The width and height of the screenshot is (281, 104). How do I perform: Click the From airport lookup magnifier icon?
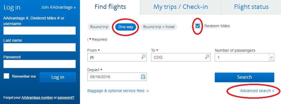click(x=143, y=57)
